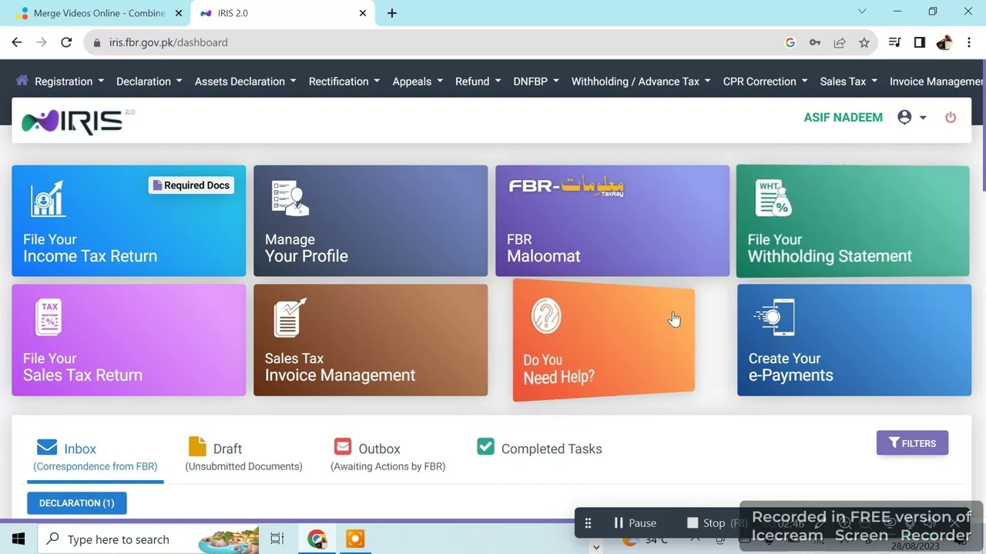Open the Manage Your Profile tile
The image size is (986, 554).
(371, 221)
